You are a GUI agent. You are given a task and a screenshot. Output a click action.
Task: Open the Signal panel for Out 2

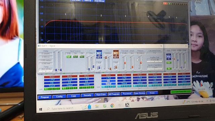[124, 83]
